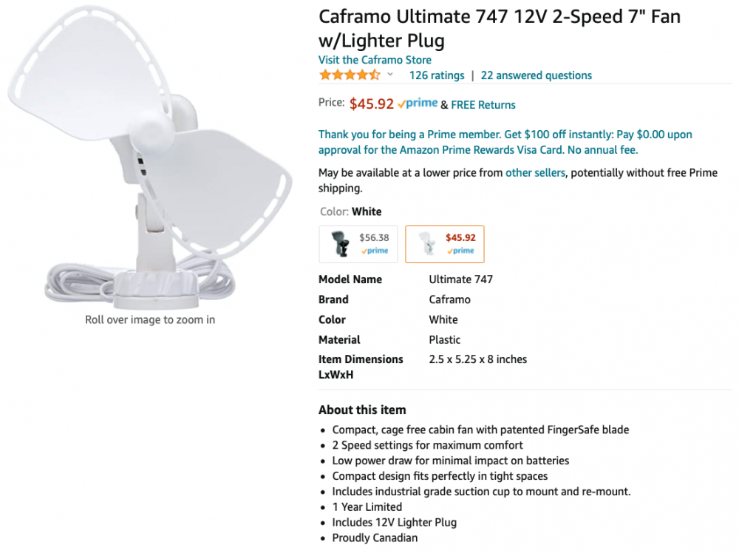The width and height of the screenshot is (739, 553).
Task: Expand the ratings breakdown chevron
Action: tap(390, 75)
